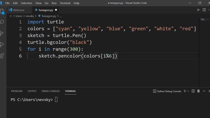Viewport: 210px width, 118px height.
Task: Click line number 6 in gutter
Action: [20, 56]
